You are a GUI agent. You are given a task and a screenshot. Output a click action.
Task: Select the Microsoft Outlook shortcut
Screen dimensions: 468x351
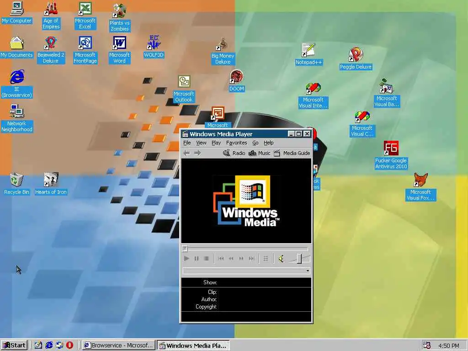(184, 89)
